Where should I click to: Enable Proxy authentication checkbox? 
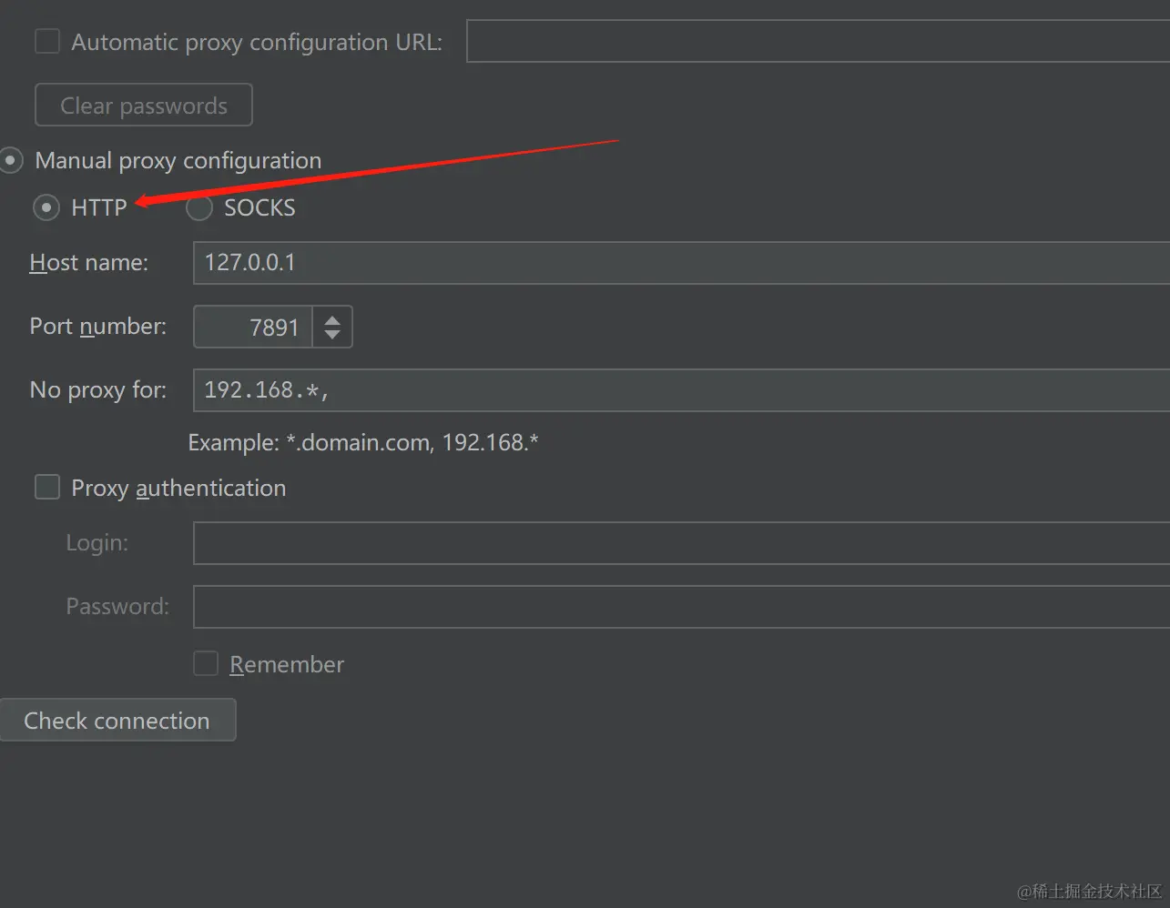(46, 488)
